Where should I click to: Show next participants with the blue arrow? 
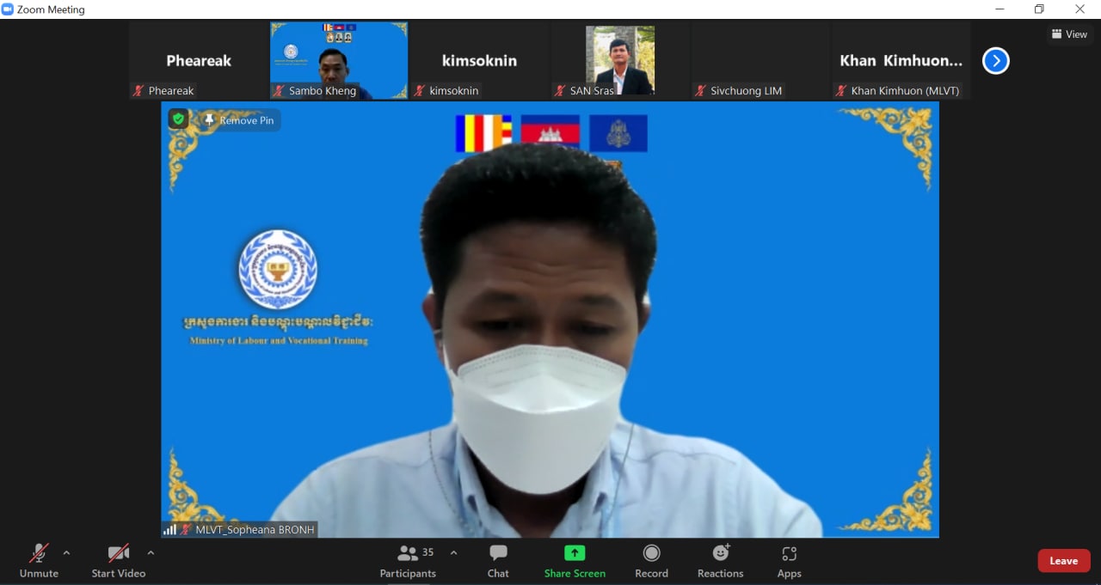point(995,61)
